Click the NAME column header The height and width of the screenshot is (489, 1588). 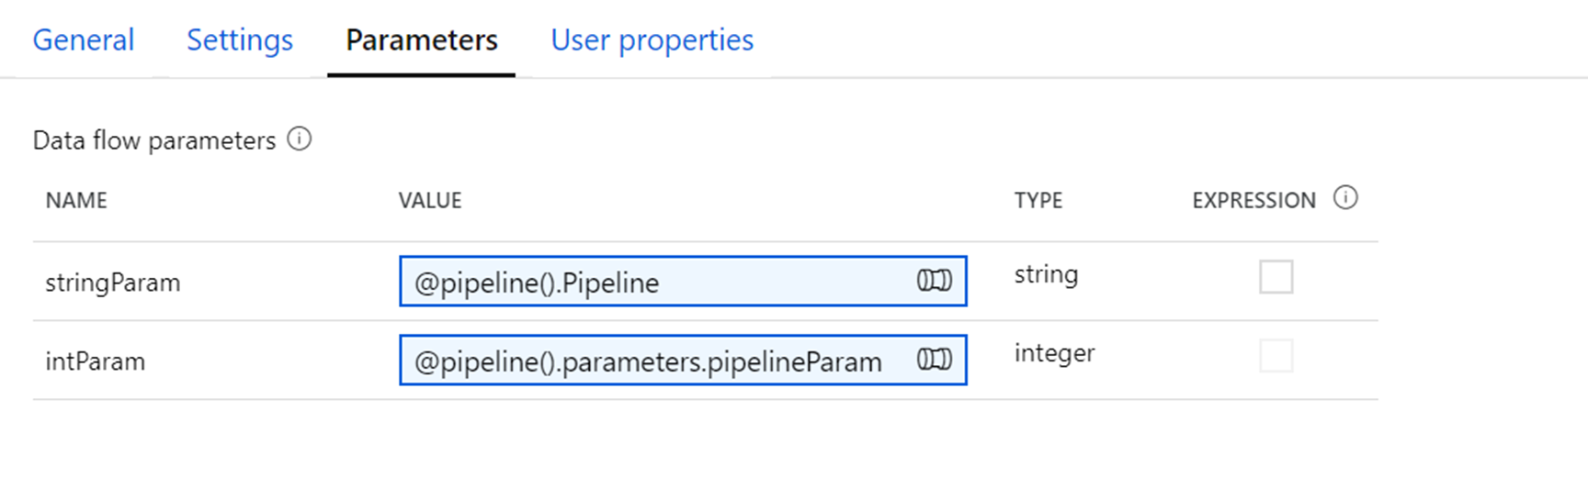tap(76, 201)
